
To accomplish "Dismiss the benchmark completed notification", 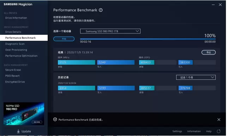I will click(219, 119).
